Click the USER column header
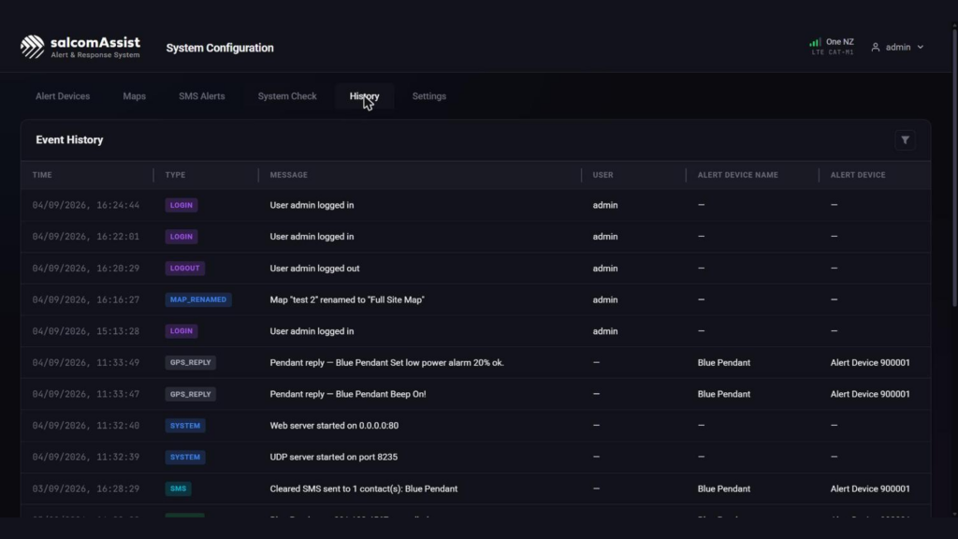The width and height of the screenshot is (958, 539). coord(603,175)
